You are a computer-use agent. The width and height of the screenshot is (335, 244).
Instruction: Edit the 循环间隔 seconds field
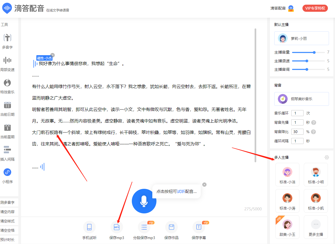coord(297,141)
